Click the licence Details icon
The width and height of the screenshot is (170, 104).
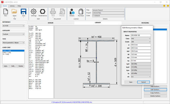coord(72,12)
